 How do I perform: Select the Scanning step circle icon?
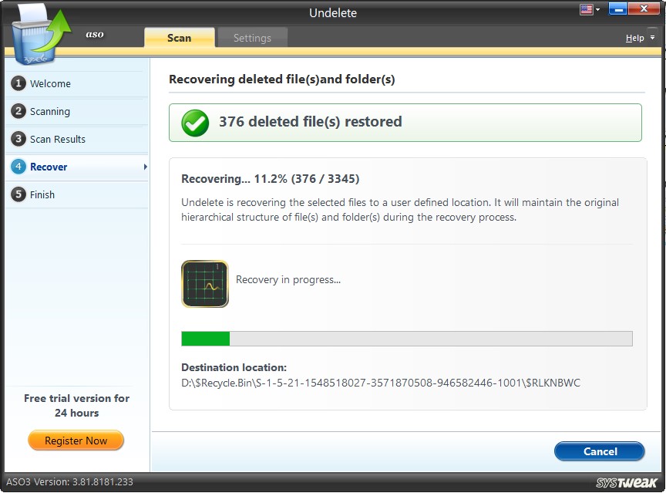pos(17,112)
